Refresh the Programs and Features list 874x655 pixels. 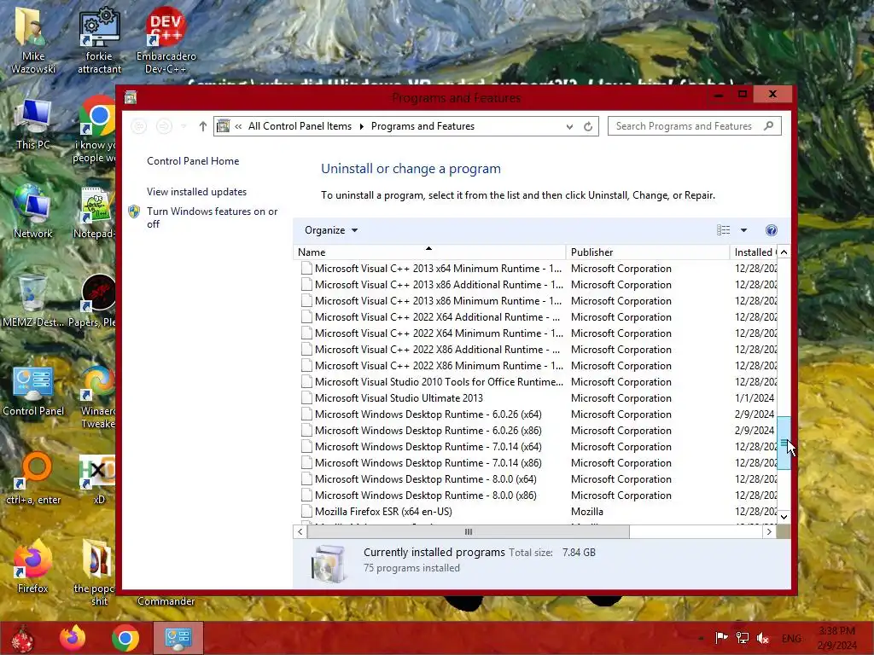pyautogui.click(x=588, y=126)
